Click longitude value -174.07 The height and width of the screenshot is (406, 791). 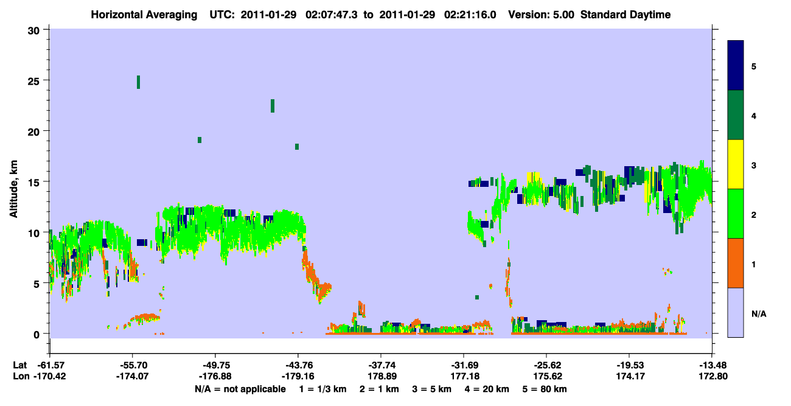click(132, 376)
